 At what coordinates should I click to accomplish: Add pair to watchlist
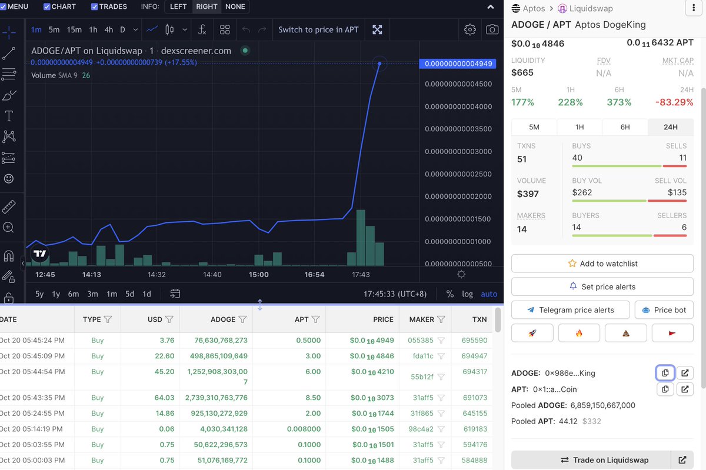click(x=602, y=264)
